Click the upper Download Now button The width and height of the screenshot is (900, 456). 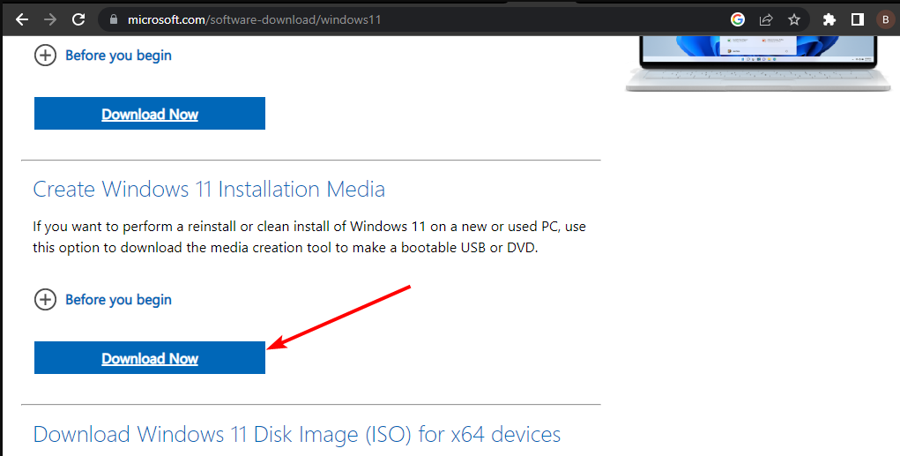pos(150,114)
